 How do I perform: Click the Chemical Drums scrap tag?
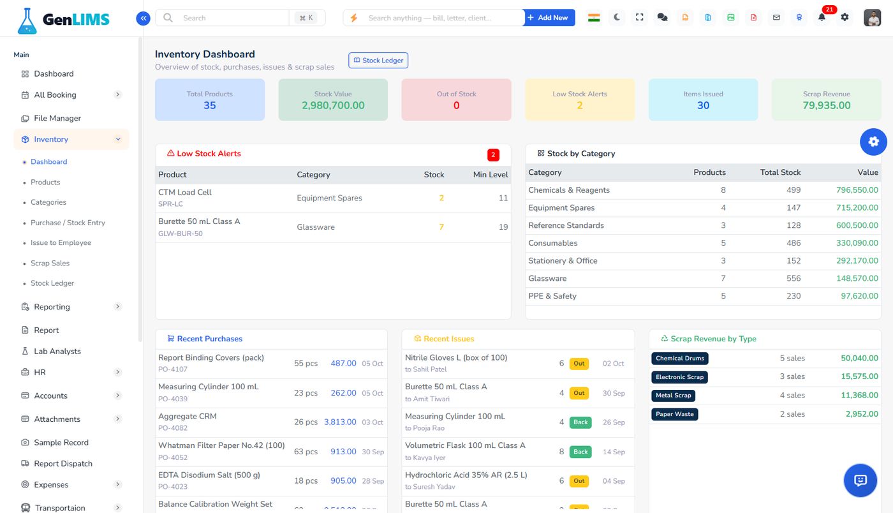(680, 359)
